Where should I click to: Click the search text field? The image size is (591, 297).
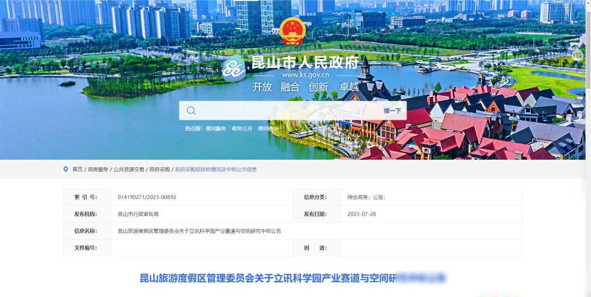pyautogui.click(x=286, y=110)
